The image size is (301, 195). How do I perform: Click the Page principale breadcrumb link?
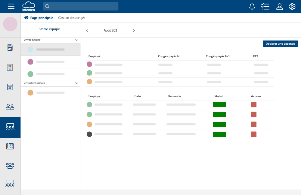(x=42, y=18)
